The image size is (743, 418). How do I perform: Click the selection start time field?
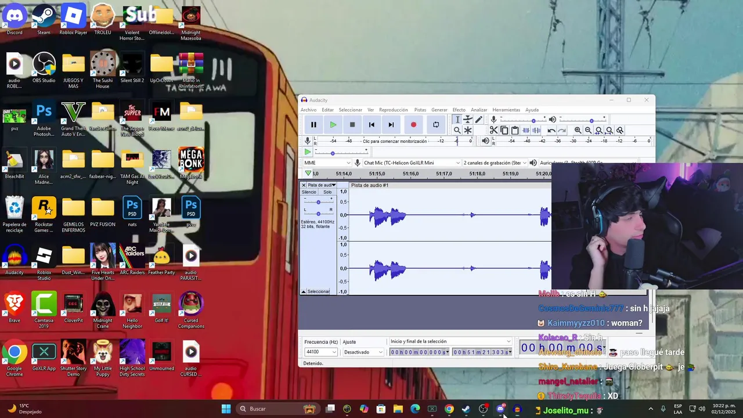(419, 352)
